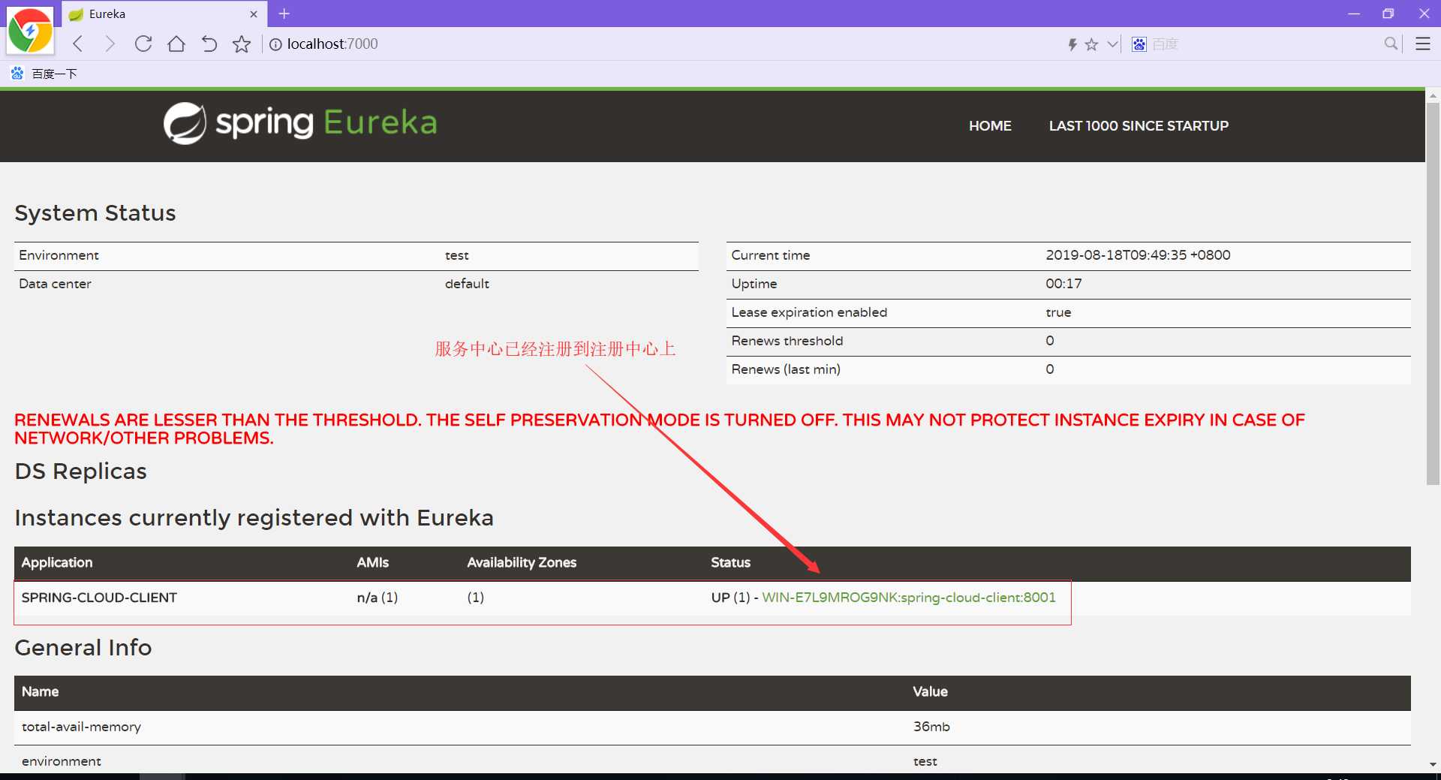
Task: Click the 'Renews (last min)' label
Action: (x=786, y=369)
